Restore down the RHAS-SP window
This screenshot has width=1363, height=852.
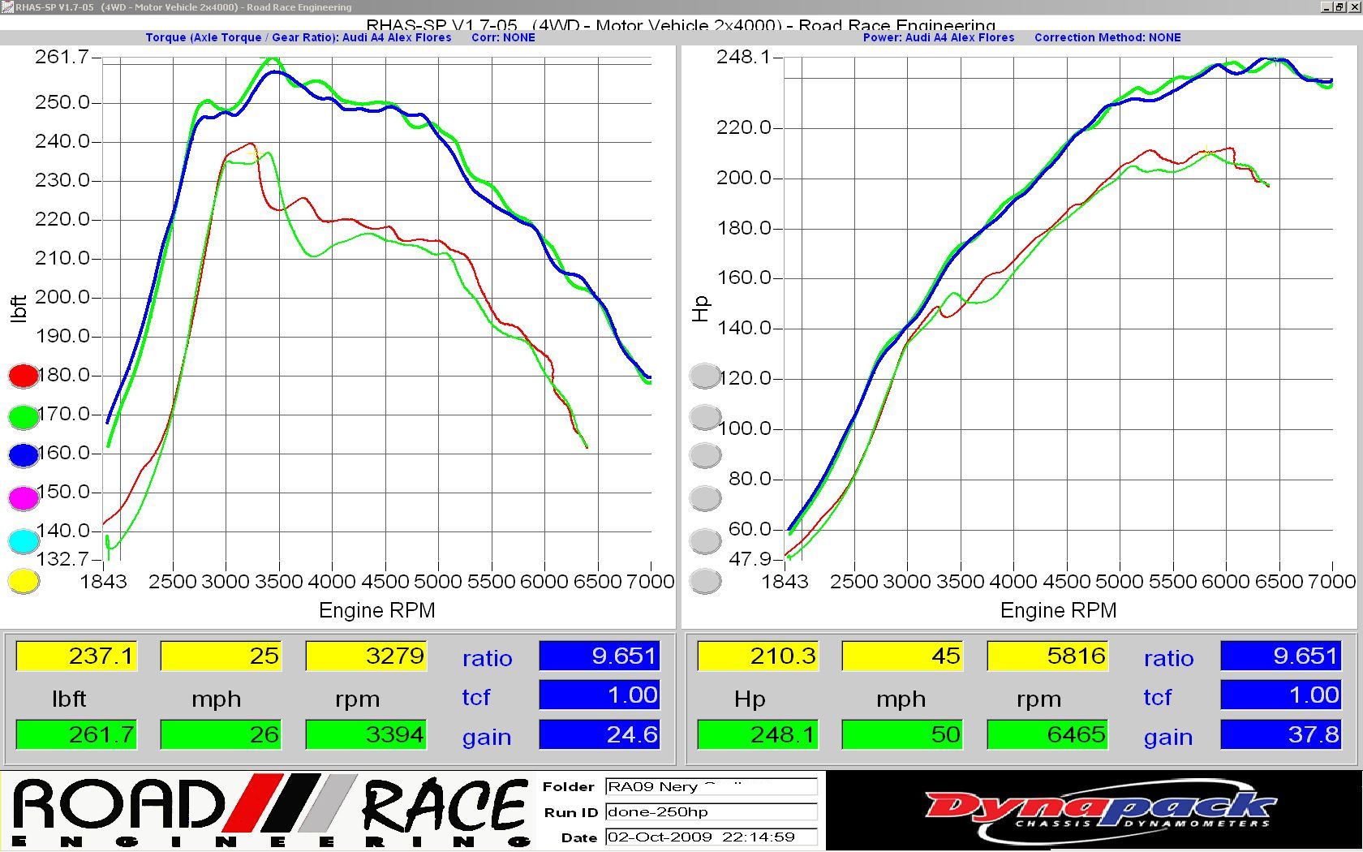coord(1339,7)
